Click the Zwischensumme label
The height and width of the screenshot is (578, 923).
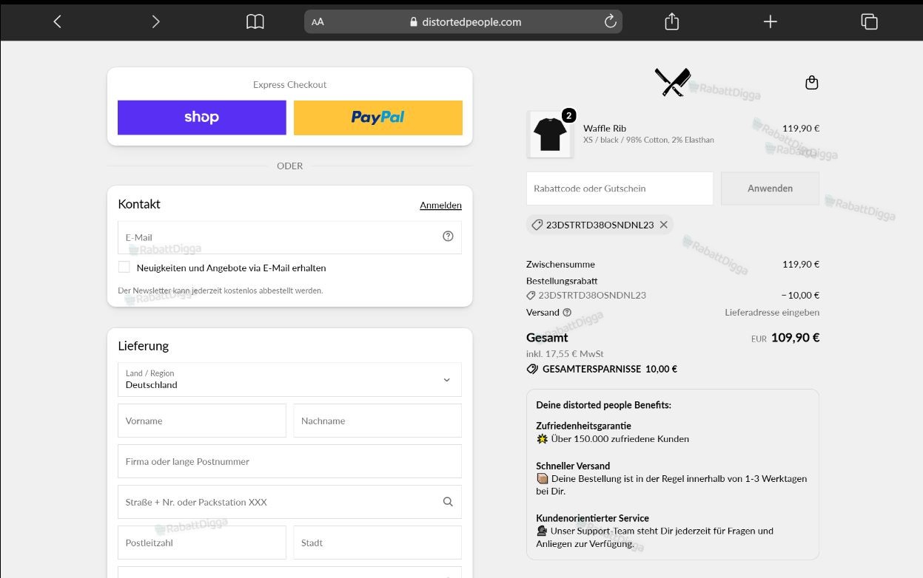coord(560,265)
